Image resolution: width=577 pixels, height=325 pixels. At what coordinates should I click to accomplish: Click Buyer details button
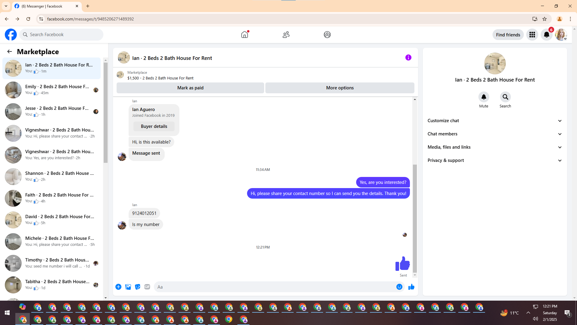point(154,126)
